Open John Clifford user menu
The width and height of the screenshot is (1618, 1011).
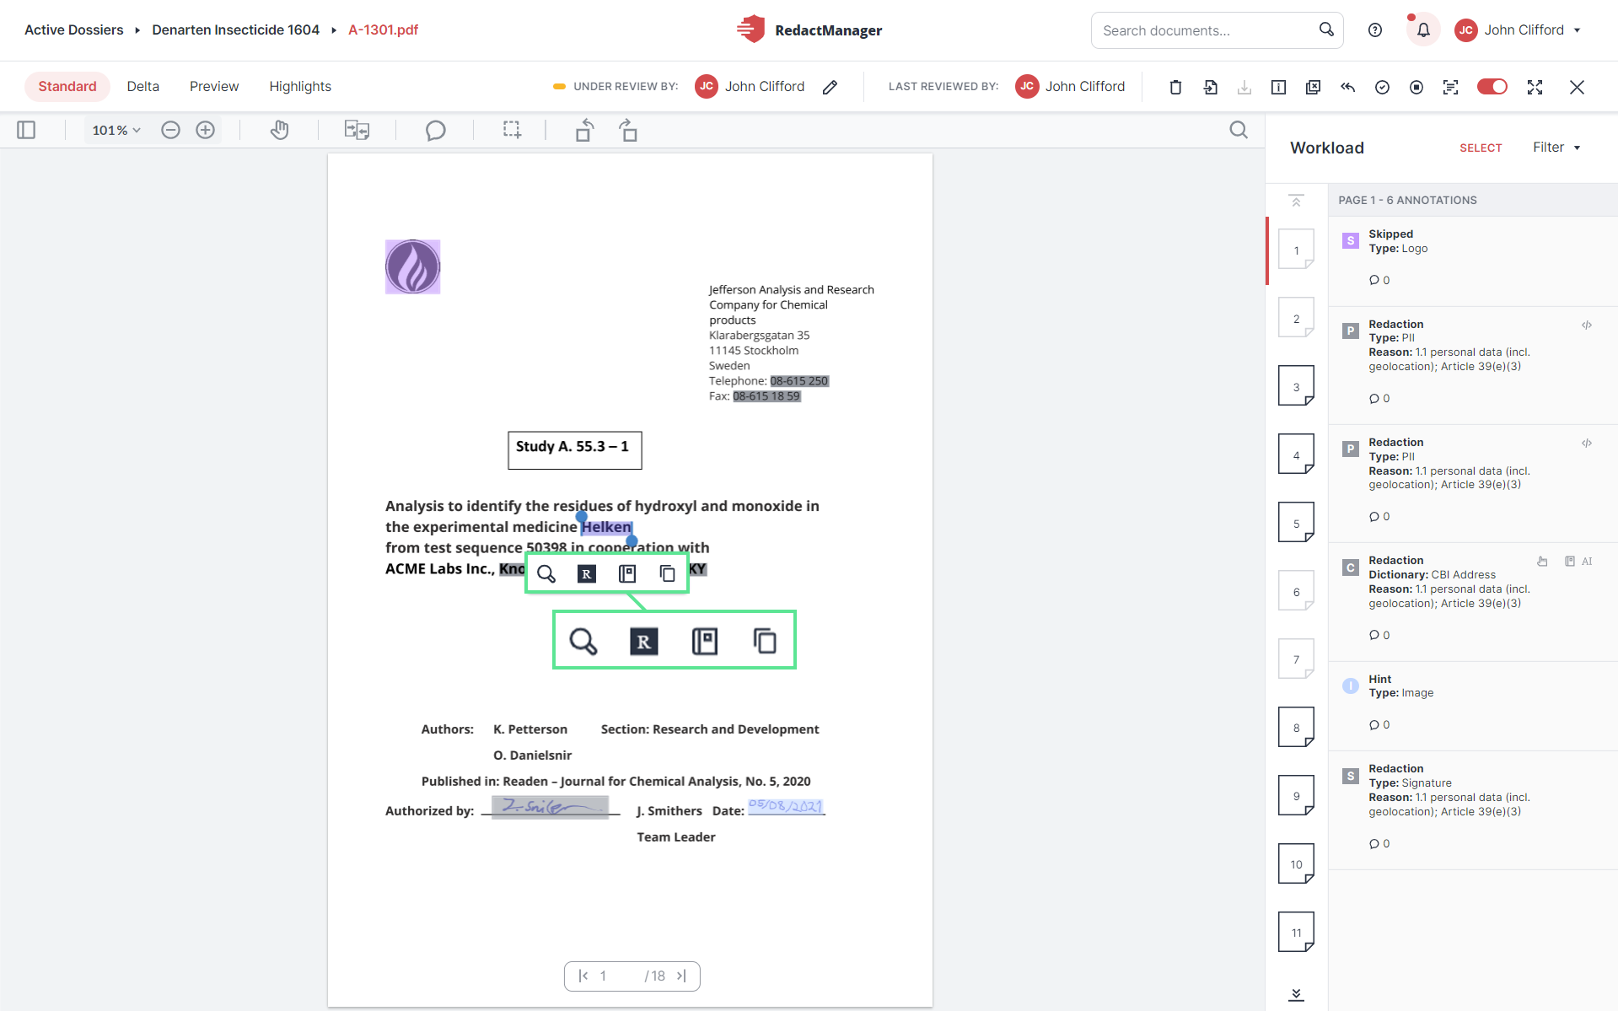[x=1518, y=30]
